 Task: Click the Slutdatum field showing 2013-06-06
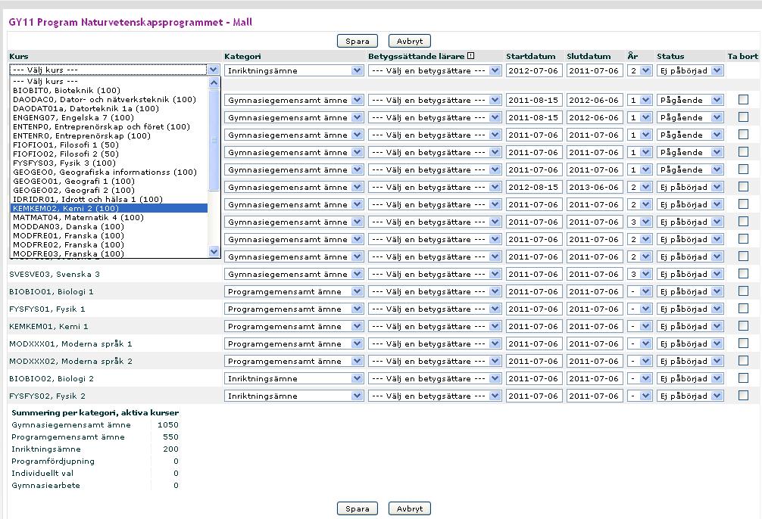click(595, 187)
